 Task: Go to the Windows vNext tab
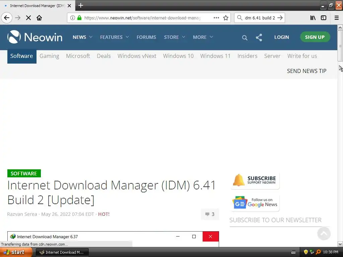(x=137, y=56)
